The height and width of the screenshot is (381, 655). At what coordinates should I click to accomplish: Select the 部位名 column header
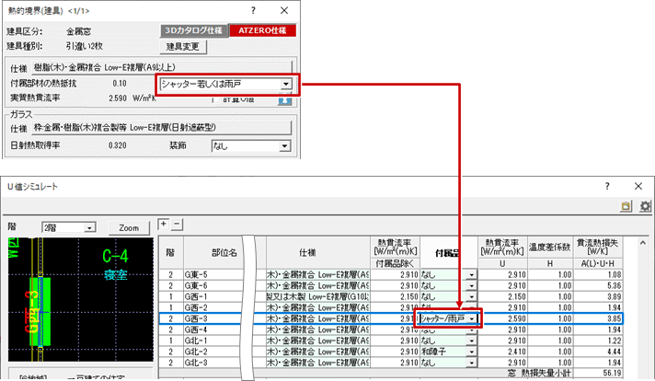[x=224, y=252]
